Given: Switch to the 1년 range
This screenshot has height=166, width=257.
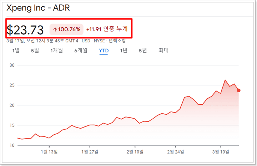Looking at the screenshot, I should [x=124, y=50].
